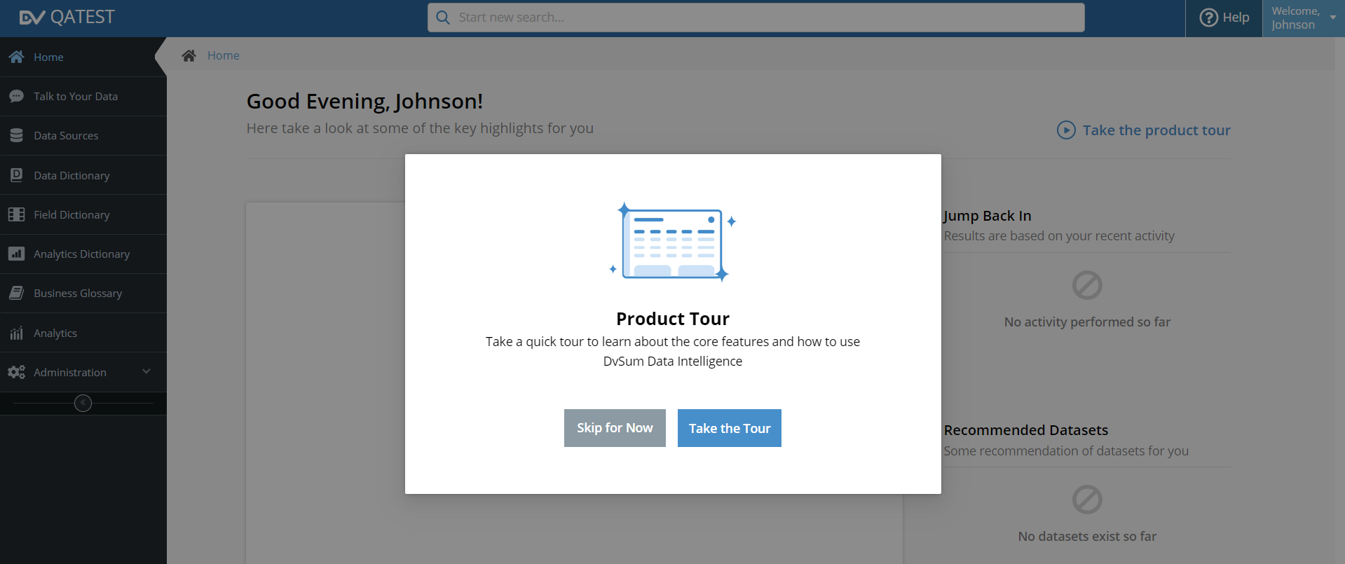Click 'Results are based on your recent activity'
1345x564 pixels.
(x=1059, y=236)
